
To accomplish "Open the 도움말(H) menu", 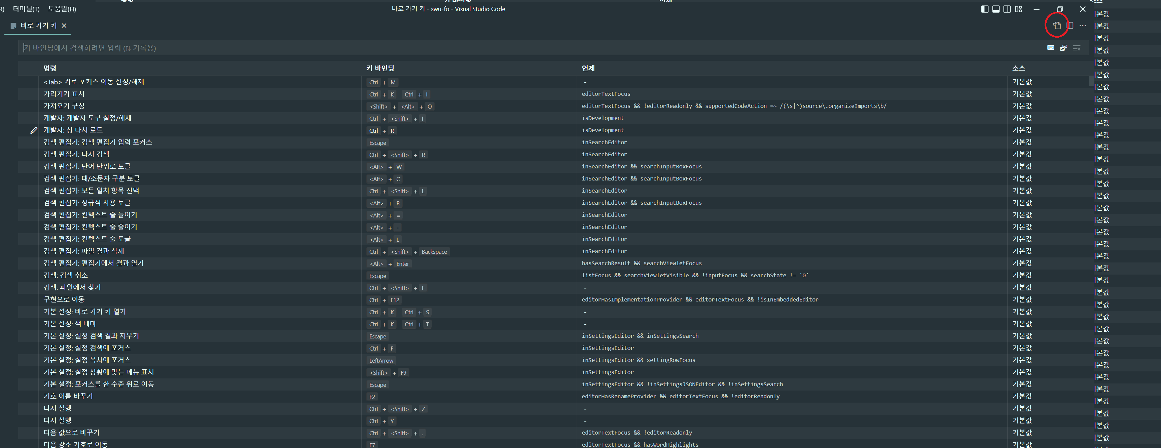I will [x=62, y=9].
